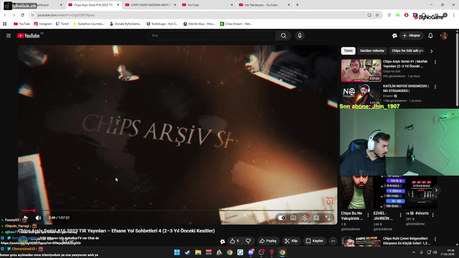Bookmark this page with the star
Image resolution: width=459 pixels, height=258 pixels.
click(x=377, y=15)
